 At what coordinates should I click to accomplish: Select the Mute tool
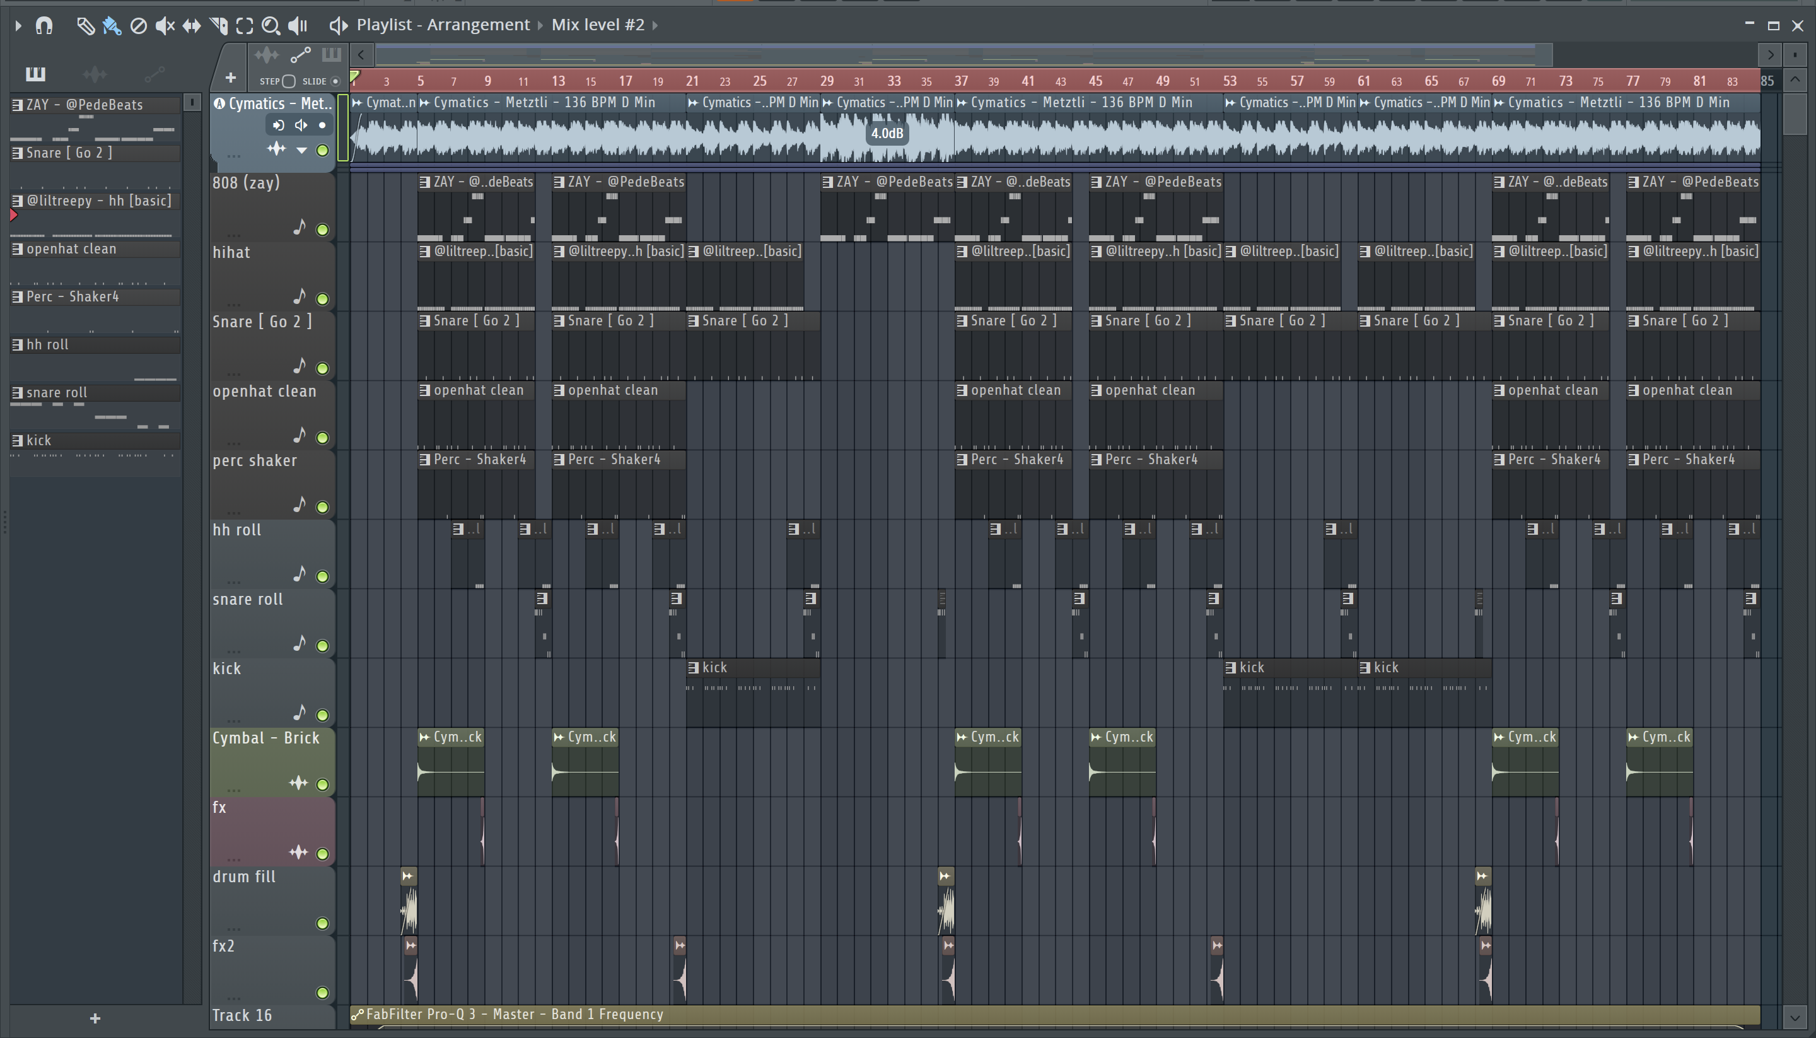[165, 26]
